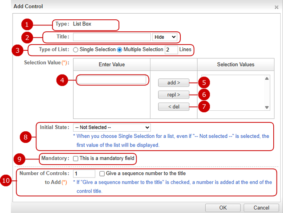Click the Cancel button

261,208
